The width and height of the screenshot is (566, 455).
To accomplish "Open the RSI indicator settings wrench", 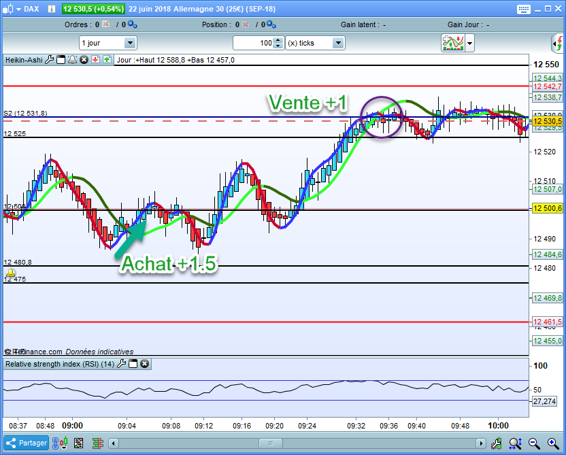I will 121,364.
